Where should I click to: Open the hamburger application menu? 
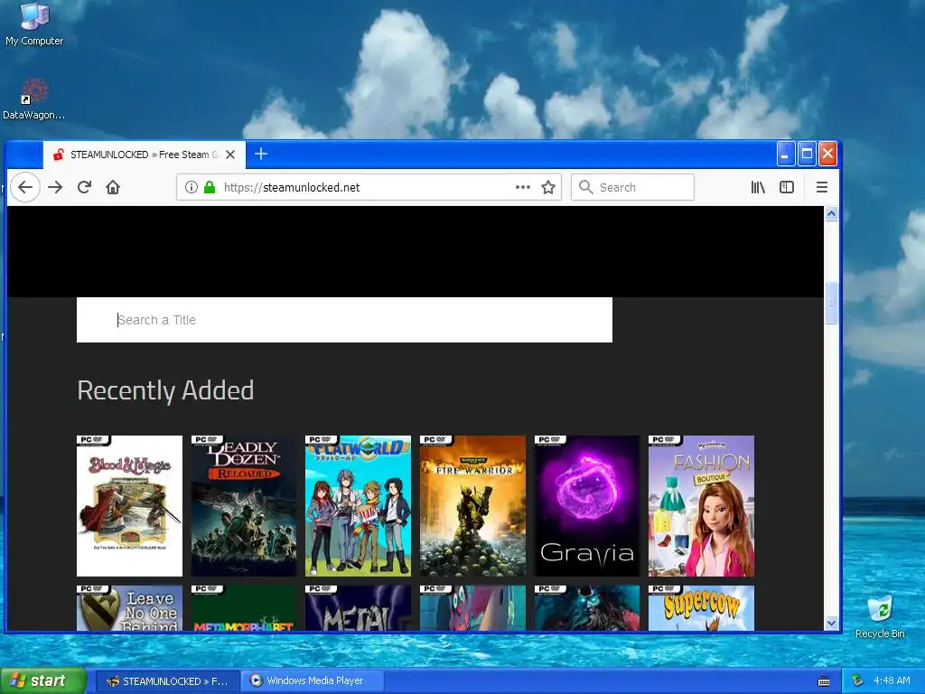[x=822, y=188]
